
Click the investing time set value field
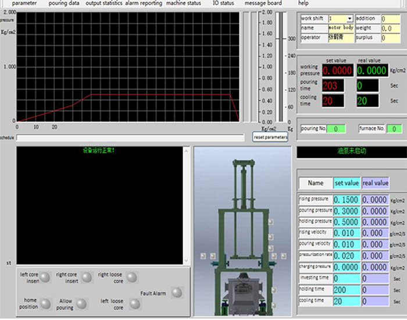point(347,279)
